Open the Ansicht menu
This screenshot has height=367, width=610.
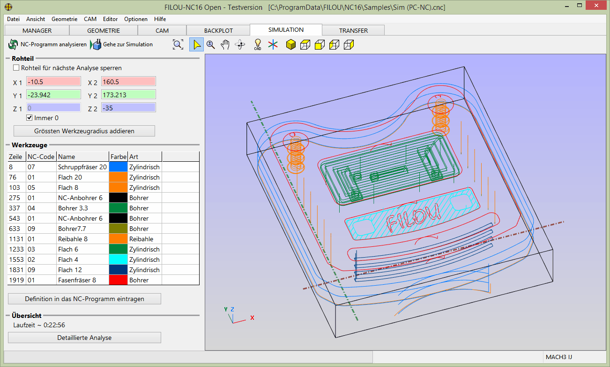pyautogui.click(x=36, y=19)
